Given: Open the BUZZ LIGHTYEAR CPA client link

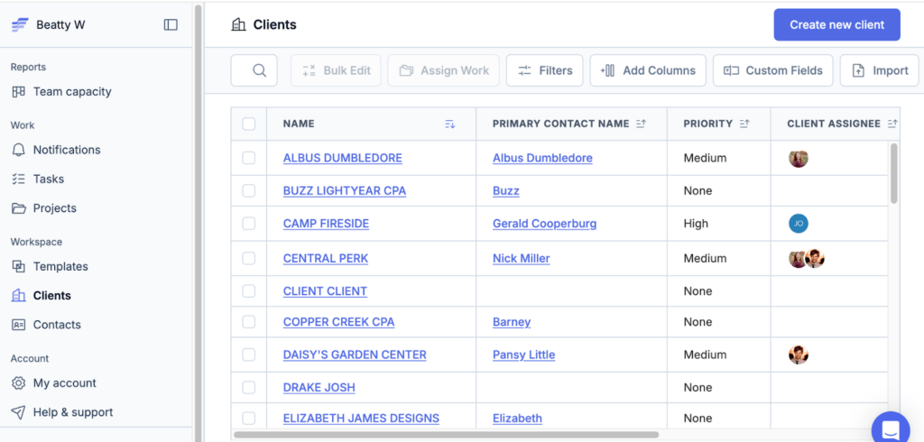Looking at the screenshot, I should click(344, 191).
